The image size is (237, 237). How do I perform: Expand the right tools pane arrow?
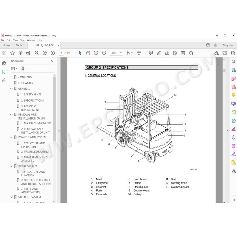tap(228, 131)
